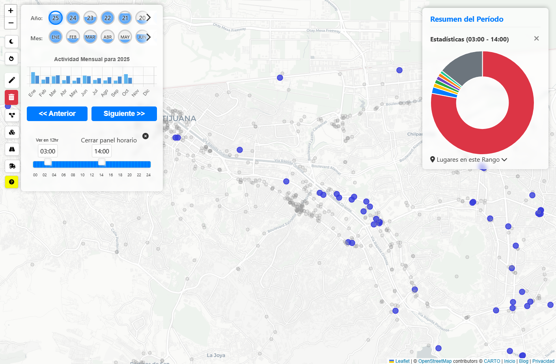Click the << Anterior button
556x364 pixels.
pos(57,114)
